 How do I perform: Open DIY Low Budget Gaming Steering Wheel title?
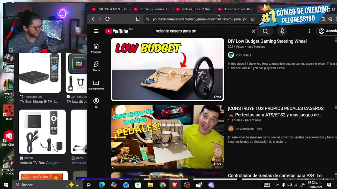click(x=267, y=41)
